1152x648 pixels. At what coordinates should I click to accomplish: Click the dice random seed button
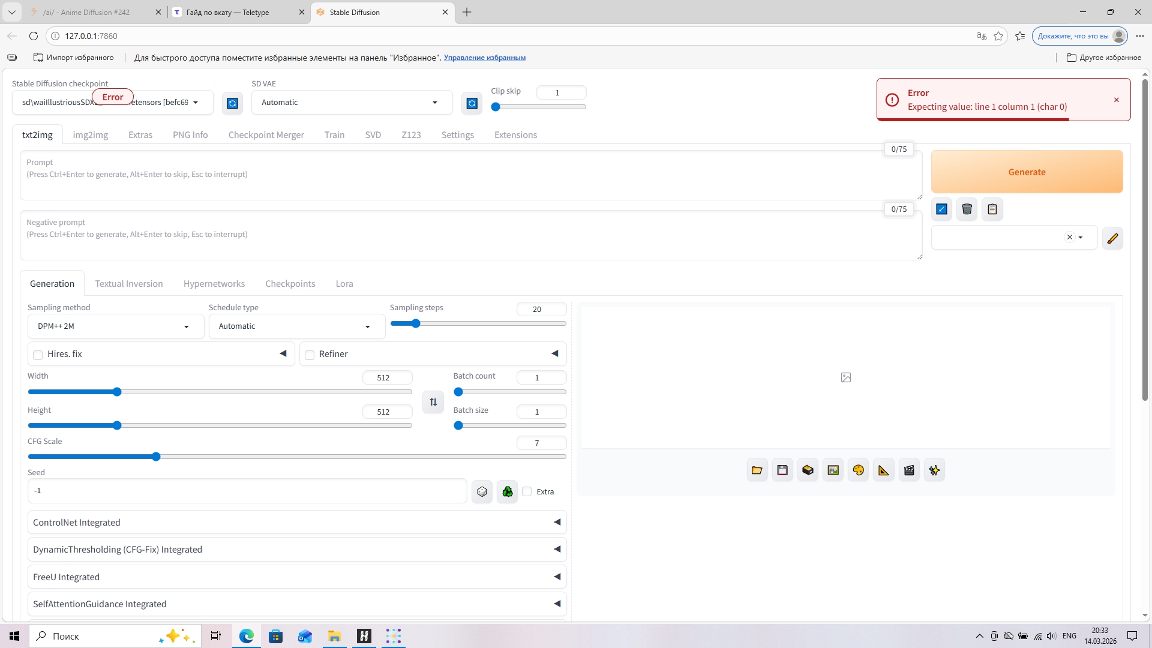pyautogui.click(x=482, y=491)
